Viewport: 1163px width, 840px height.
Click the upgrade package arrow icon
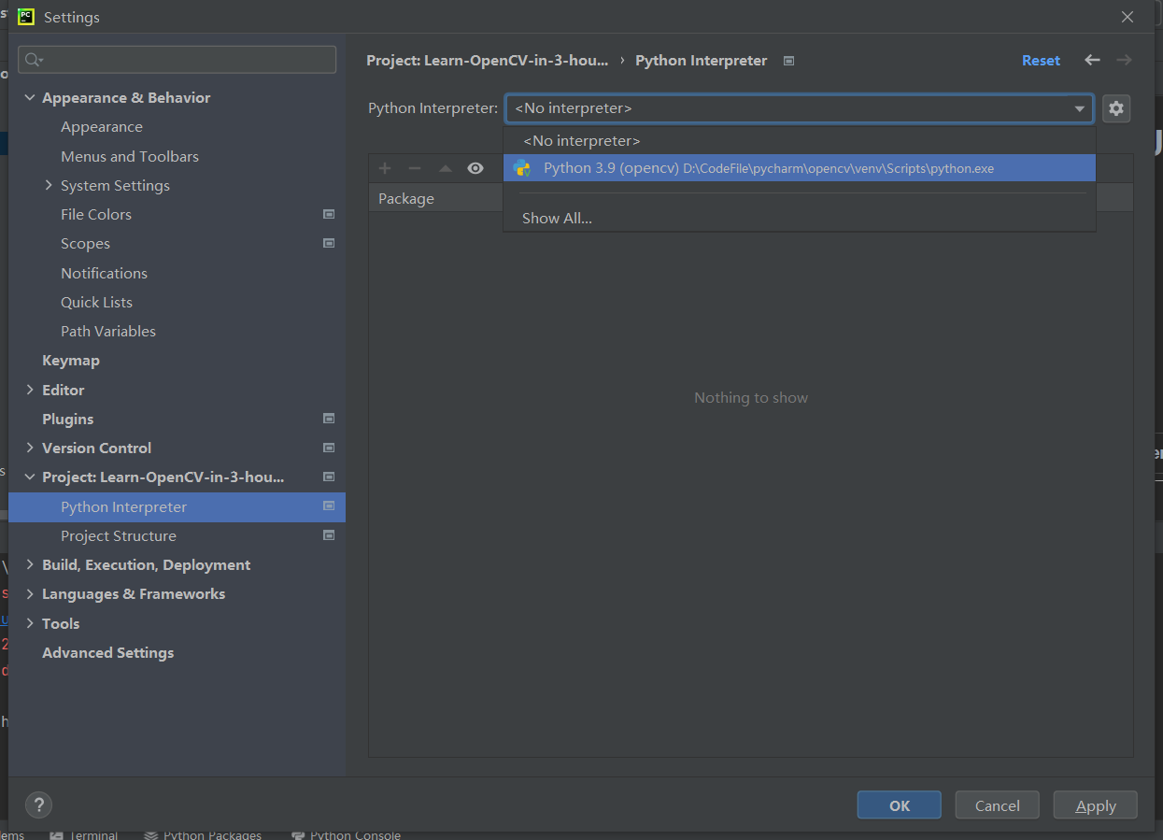coord(446,168)
